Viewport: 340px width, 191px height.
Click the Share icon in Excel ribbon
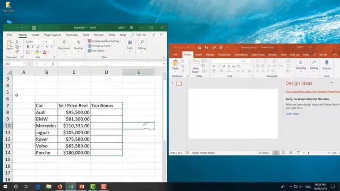click(154, 35)
